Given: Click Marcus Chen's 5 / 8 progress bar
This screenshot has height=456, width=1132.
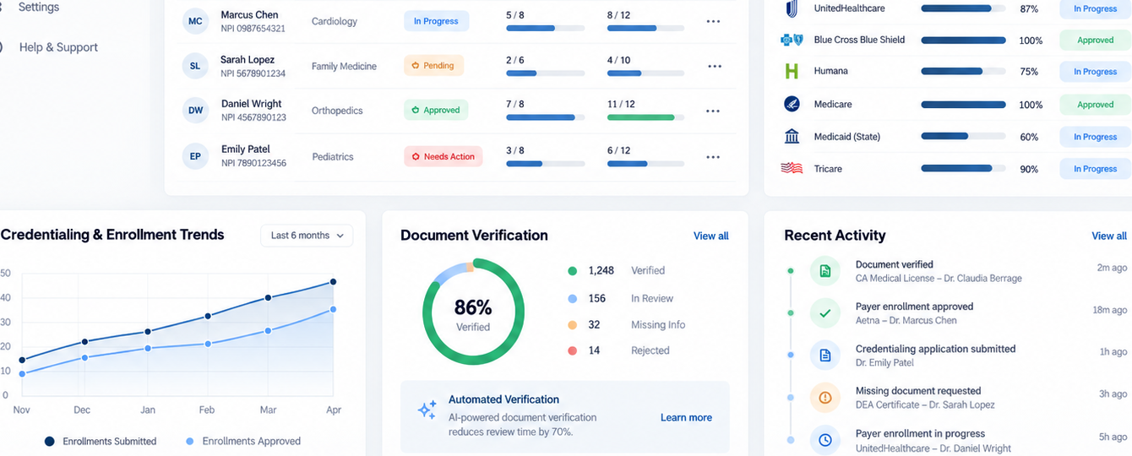Looking at the screenshot, I should tap(546, 28).
